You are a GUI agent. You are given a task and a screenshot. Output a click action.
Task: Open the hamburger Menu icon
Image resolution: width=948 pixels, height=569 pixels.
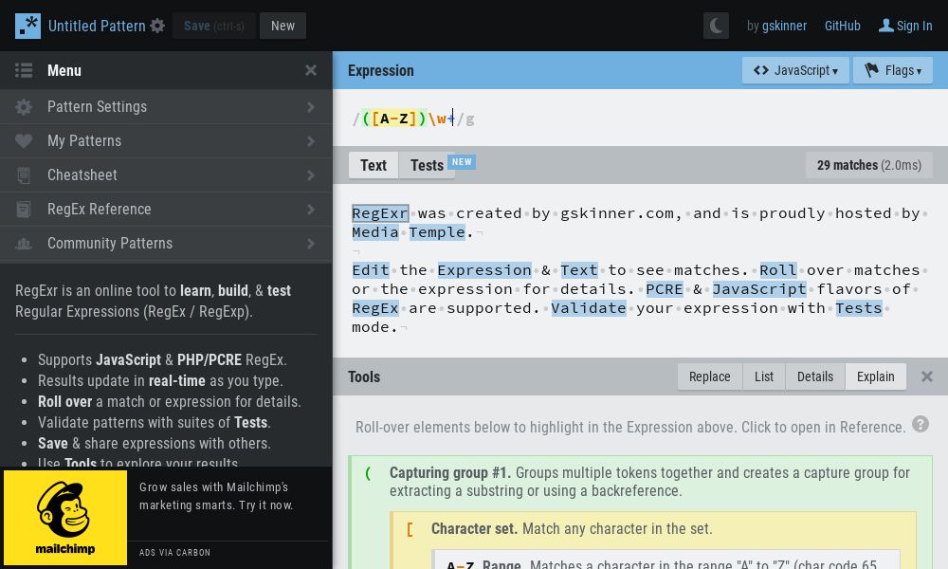[24, 70]
